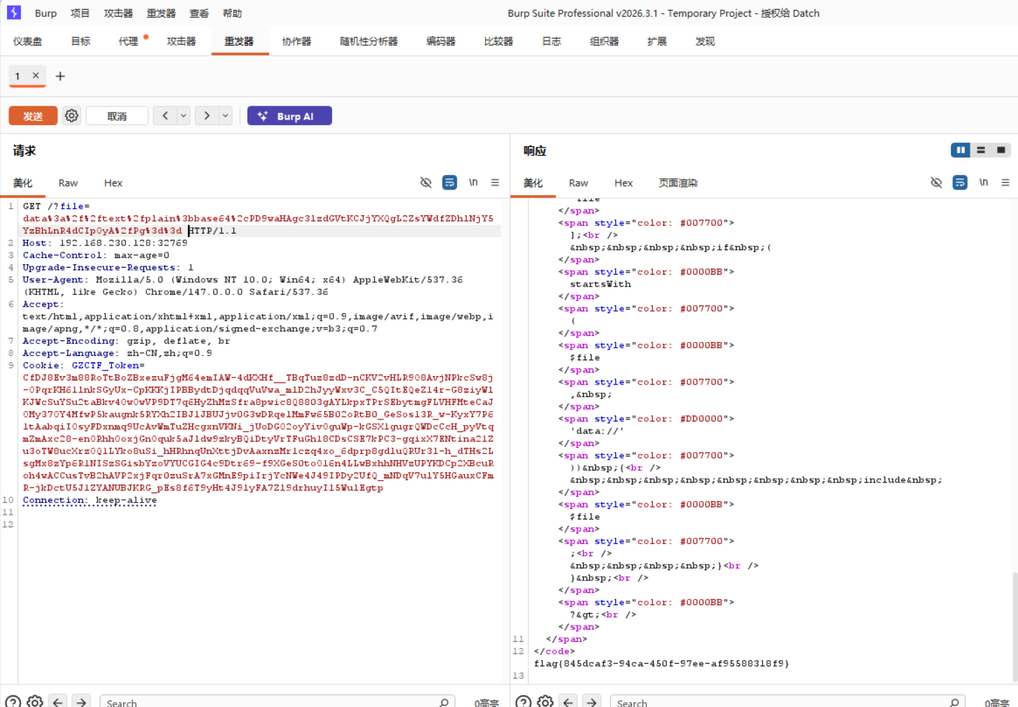Open request search help icon
Screen dimensions: 1018x707
[x=13, y=701]
